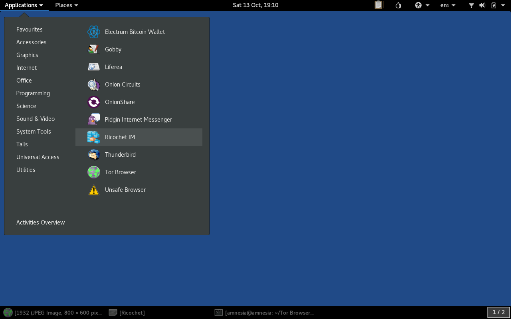
Task: Launch OnionShare via its icon
Action: 94,102
